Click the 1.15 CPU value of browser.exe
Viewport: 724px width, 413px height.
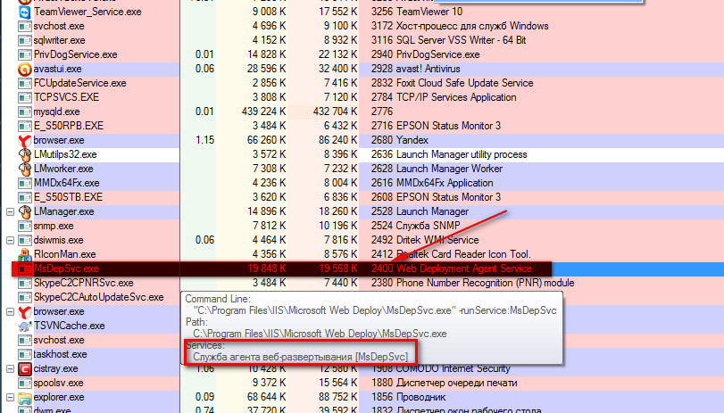(x=205, y=140)
